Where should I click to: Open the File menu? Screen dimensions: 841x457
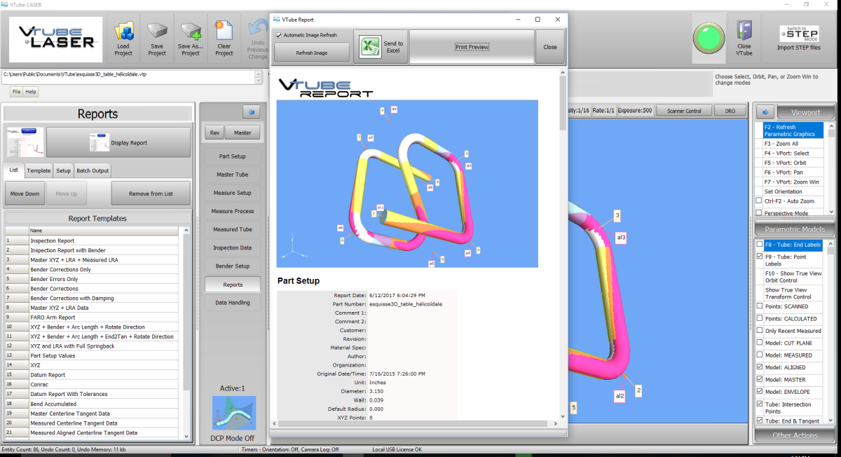click(16, 92)
